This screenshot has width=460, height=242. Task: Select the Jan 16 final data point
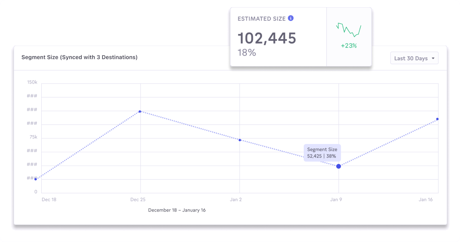click(437, 119)
